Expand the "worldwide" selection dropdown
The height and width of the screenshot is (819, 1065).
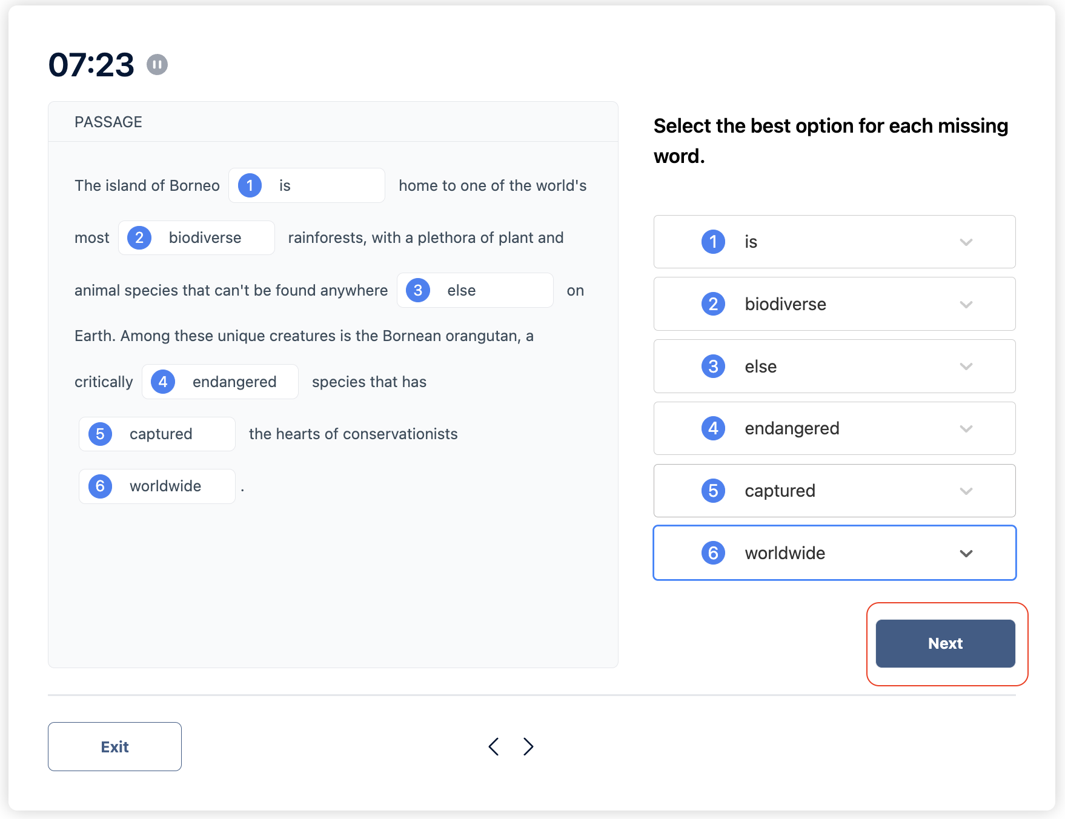[966, 553]
